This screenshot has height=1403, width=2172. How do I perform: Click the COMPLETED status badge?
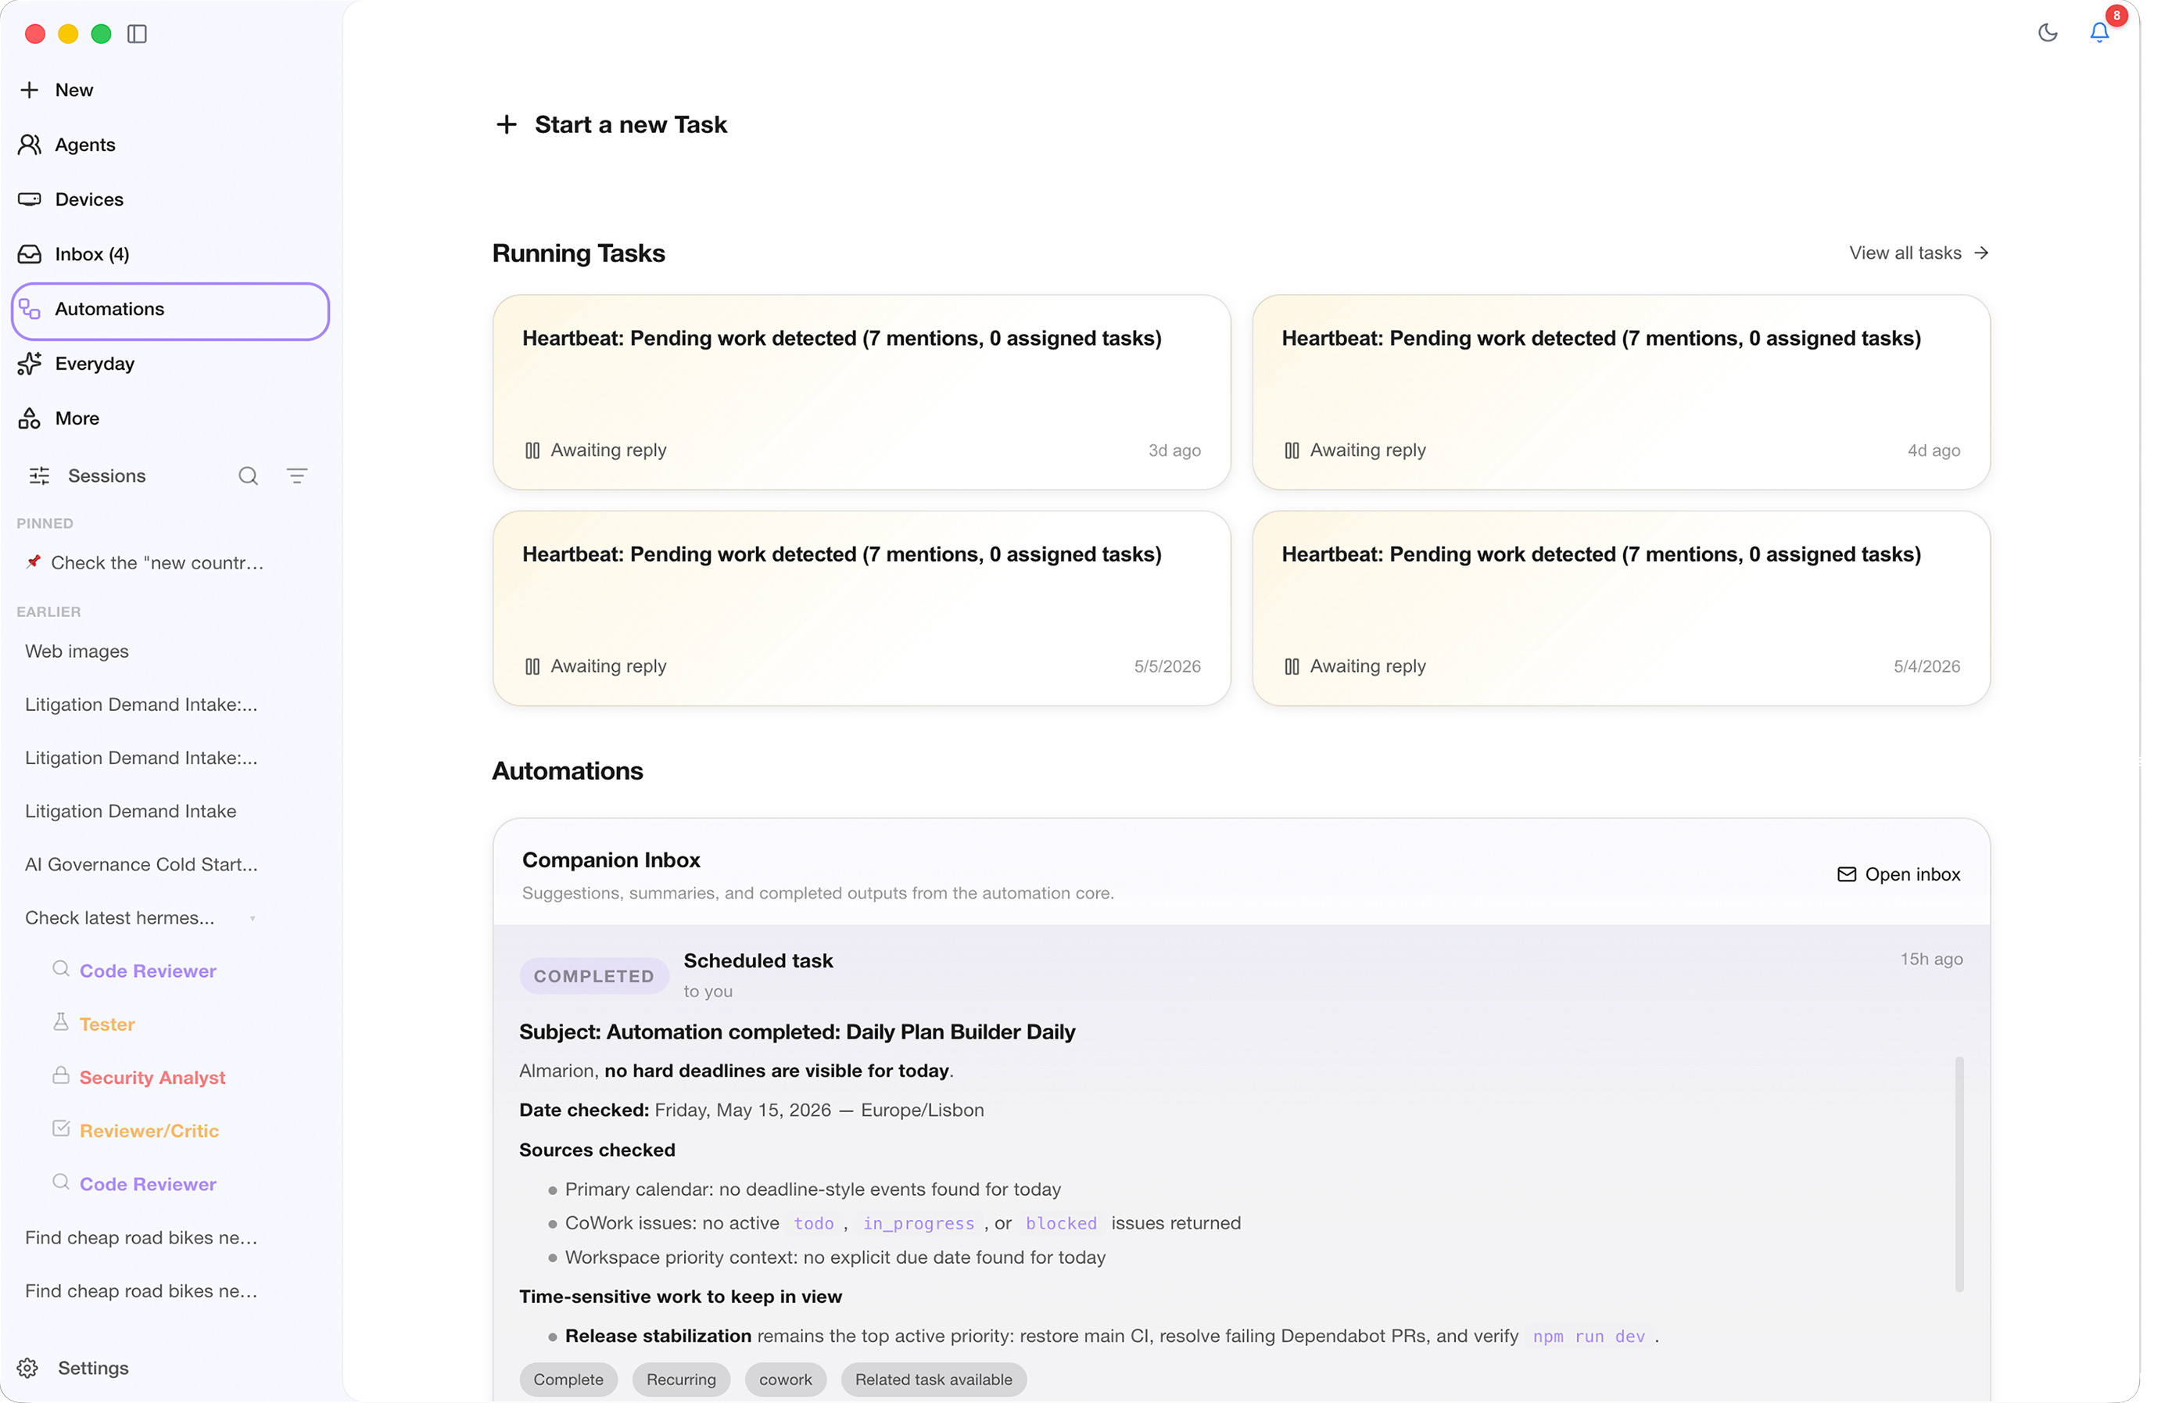coord(593,974)
